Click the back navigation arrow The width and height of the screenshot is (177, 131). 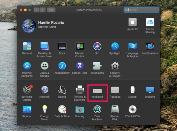click(37, 10)
